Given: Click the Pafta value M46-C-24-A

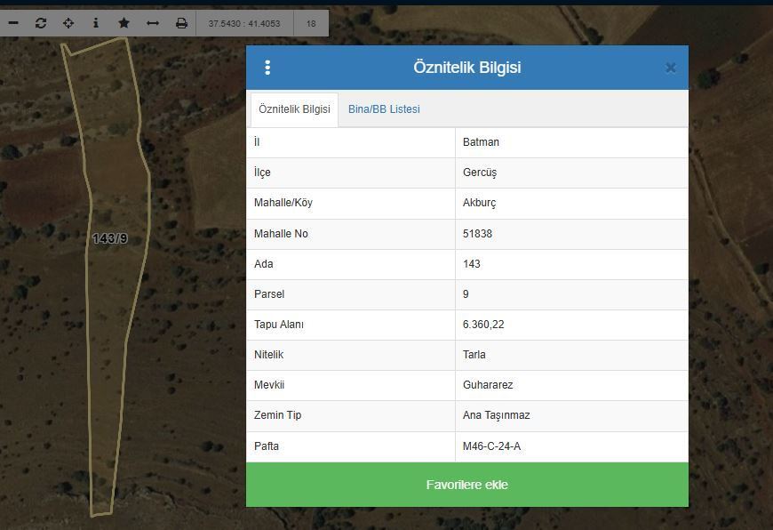Looking at the screenshot, I should pyautogui.click(x=491, y=446).
